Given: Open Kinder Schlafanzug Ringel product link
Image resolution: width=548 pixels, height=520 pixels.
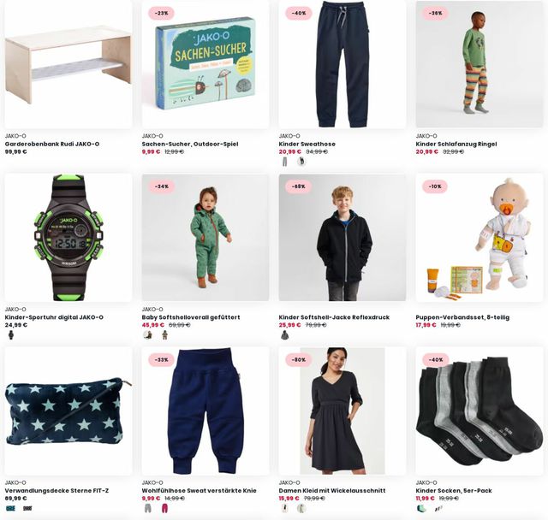Looking at the screenshot, I should pos(456,144).
